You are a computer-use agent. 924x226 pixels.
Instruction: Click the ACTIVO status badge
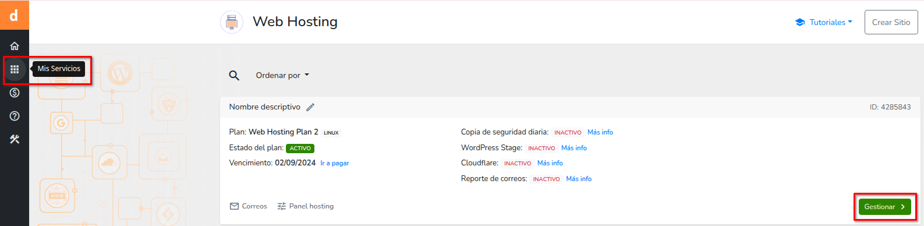(300, 149)
